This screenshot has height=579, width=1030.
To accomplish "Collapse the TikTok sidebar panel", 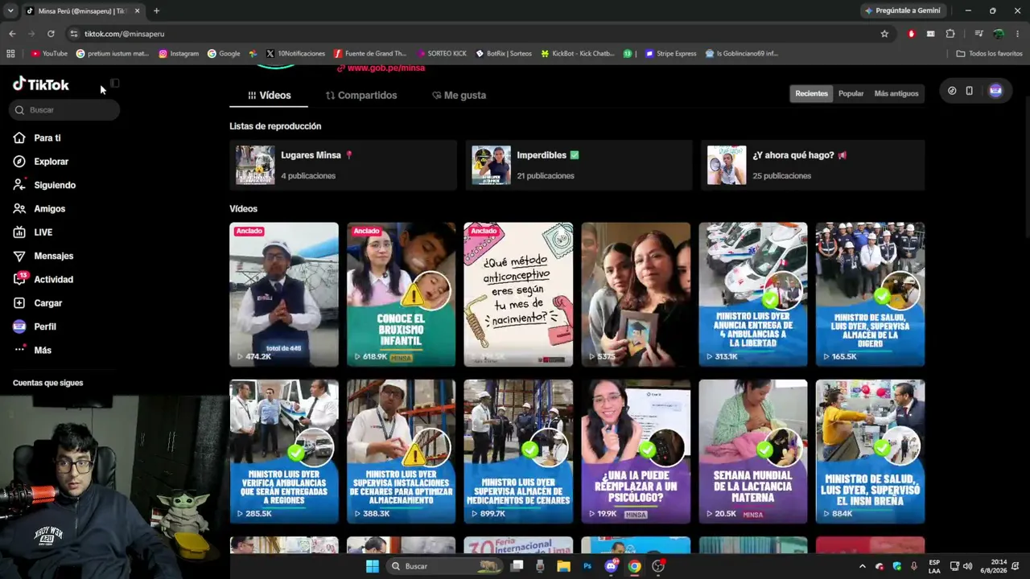I will [x=115, y=83].
